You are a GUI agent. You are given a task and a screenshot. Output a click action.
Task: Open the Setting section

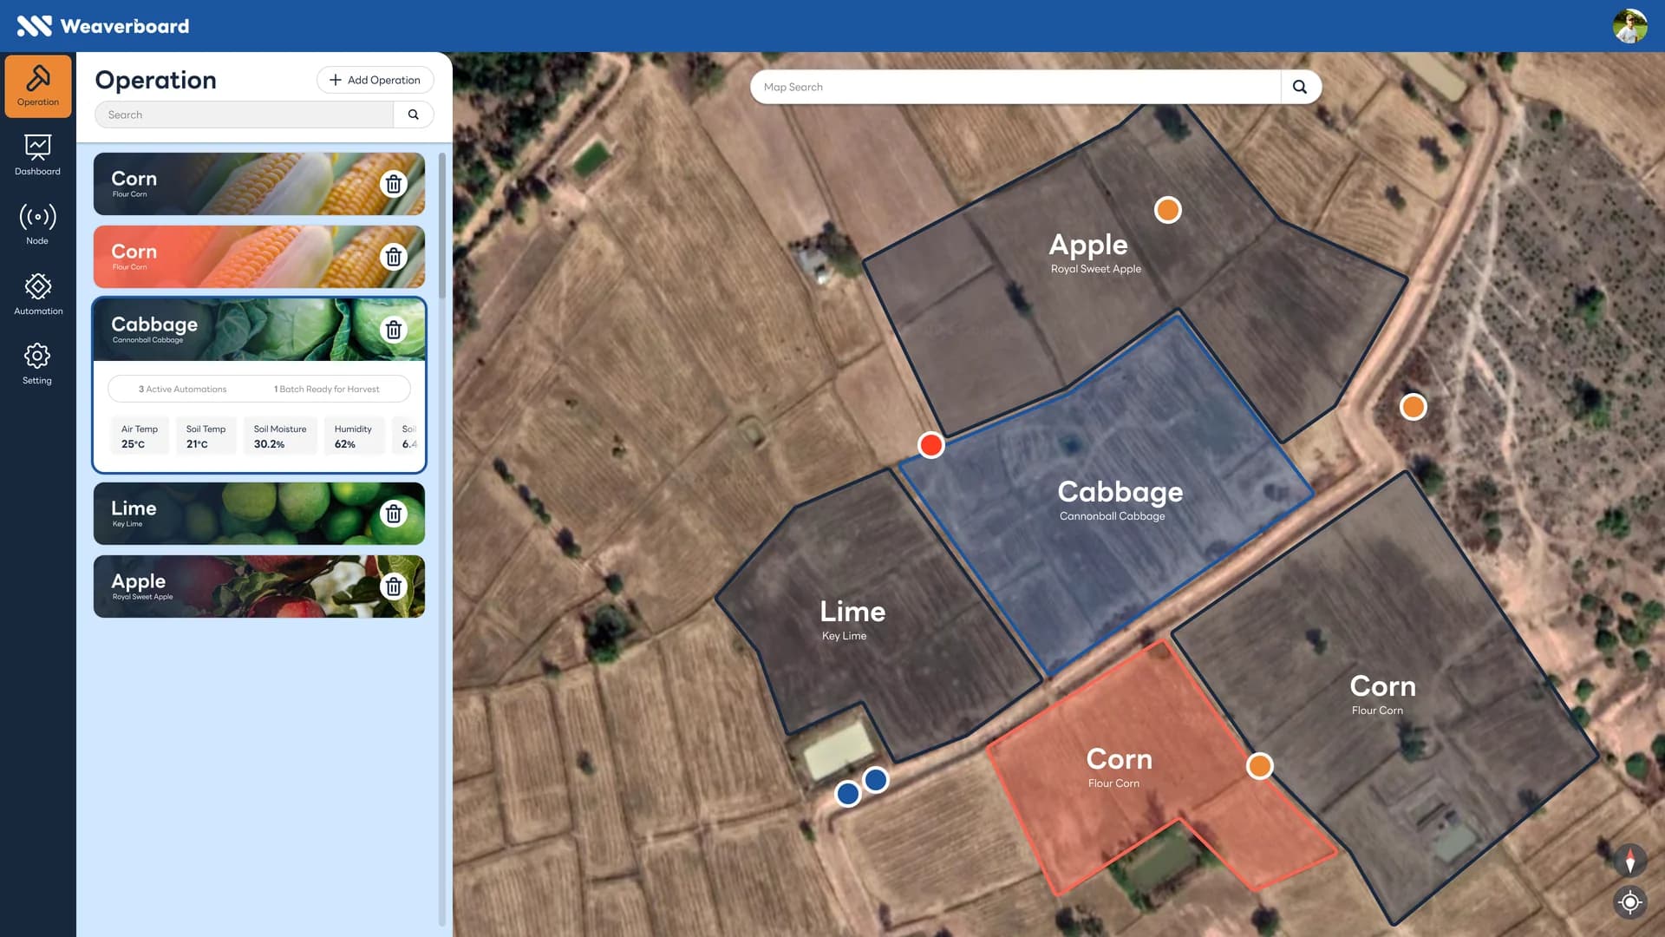coord(37,364)
